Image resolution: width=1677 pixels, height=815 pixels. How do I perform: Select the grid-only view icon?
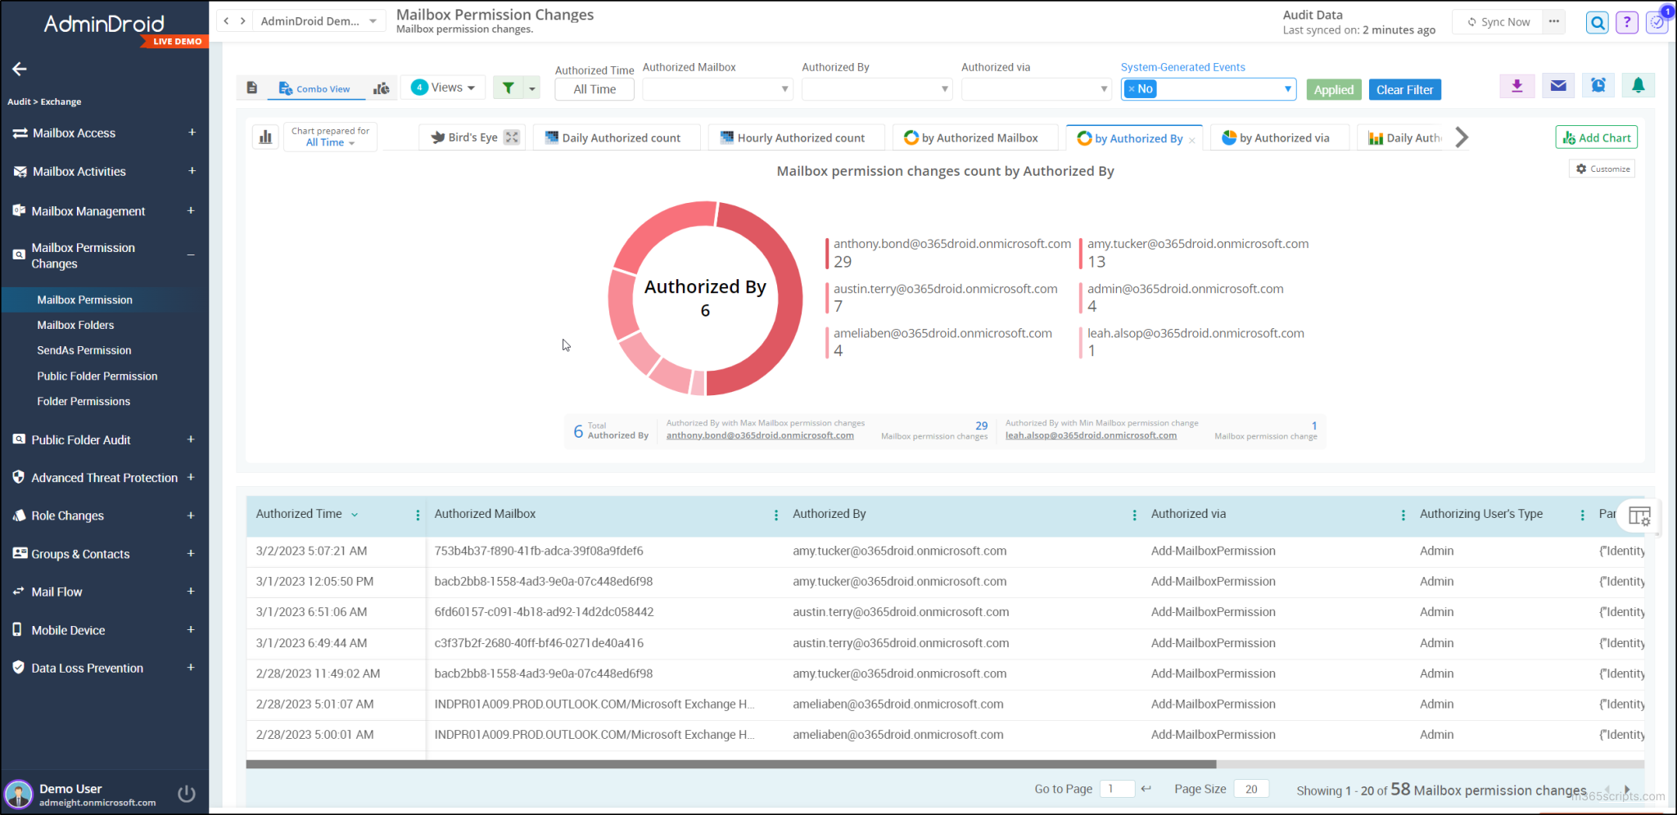tap(252, 87)
